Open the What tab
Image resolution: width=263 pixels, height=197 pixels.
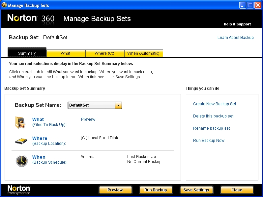pyautogui.click(x=66, y=53)
